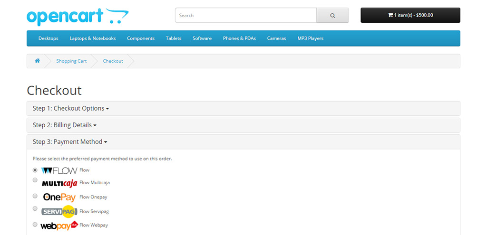Open the MP3 Players menu
This screenshot has width=487, height=235.
311,38
